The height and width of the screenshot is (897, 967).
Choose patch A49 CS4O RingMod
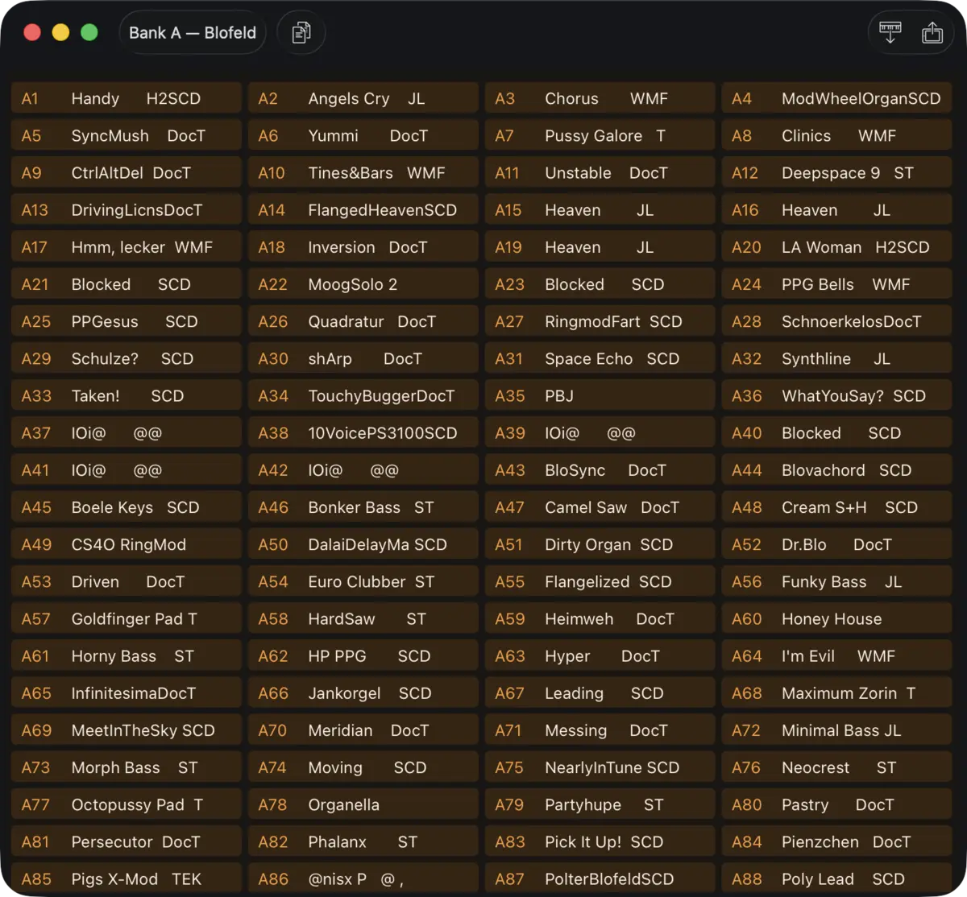pos(127,544)
